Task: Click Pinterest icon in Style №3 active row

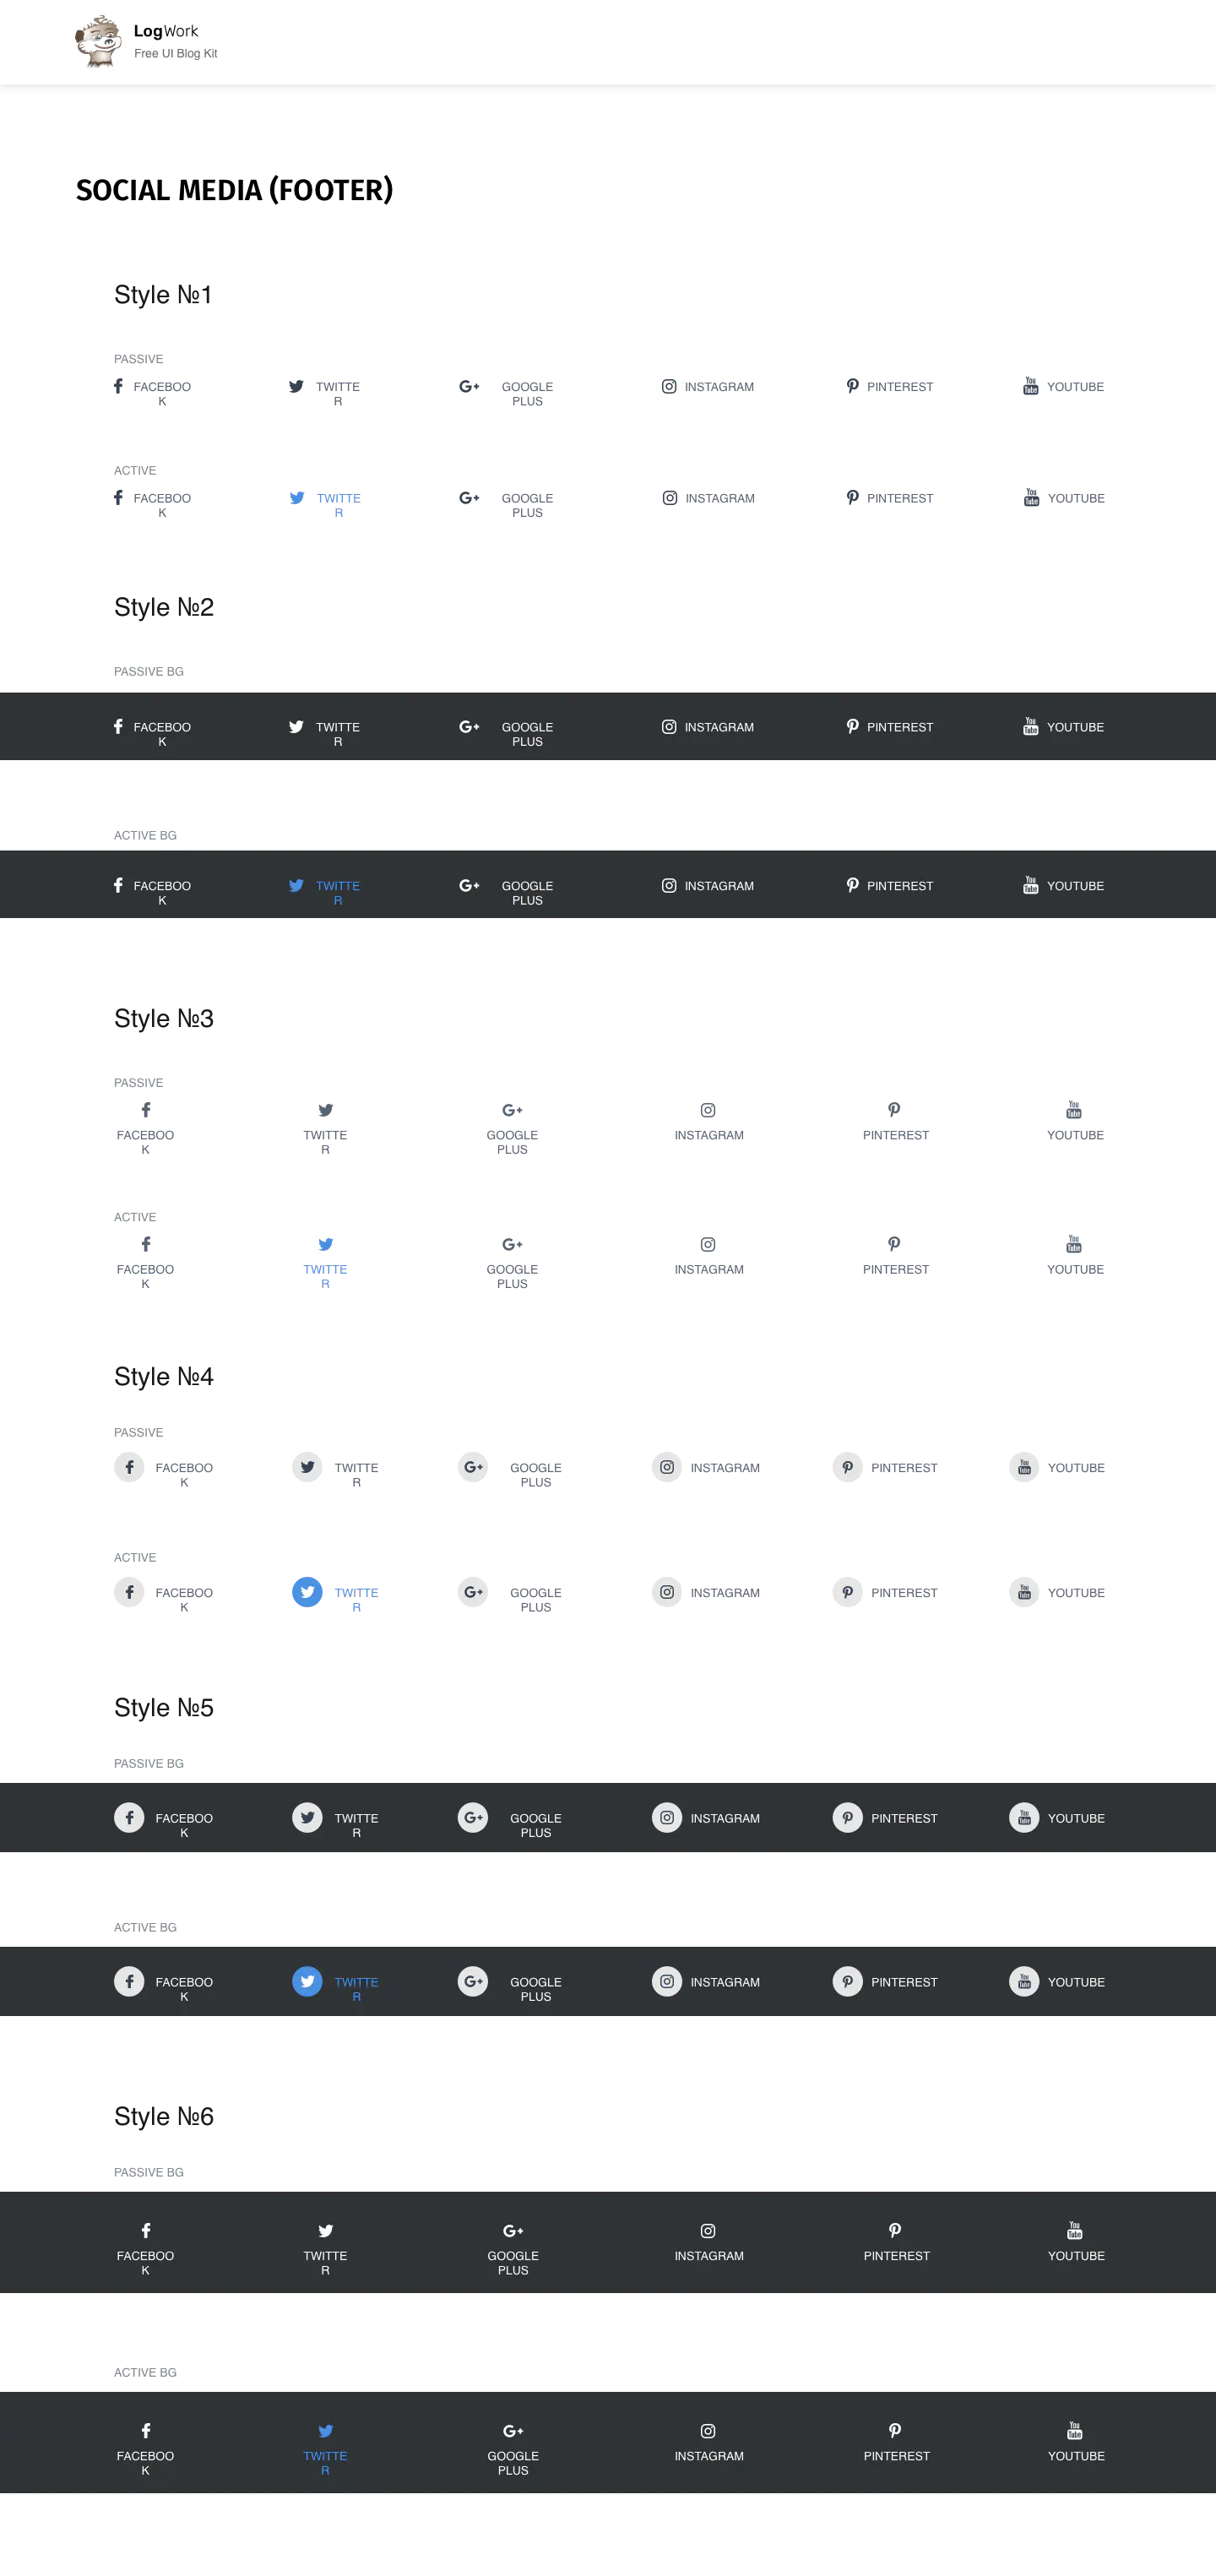Action: [x=894, y=1244]
